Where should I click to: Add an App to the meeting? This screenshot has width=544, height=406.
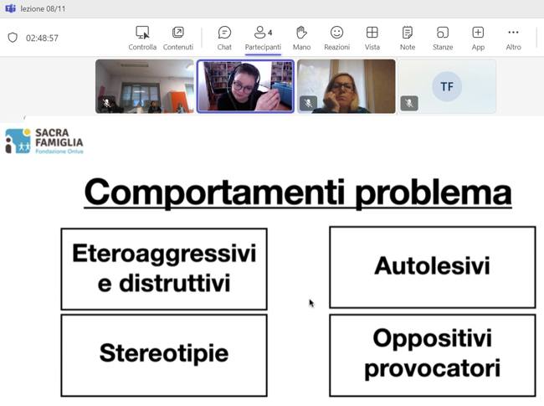coord(478,38)
